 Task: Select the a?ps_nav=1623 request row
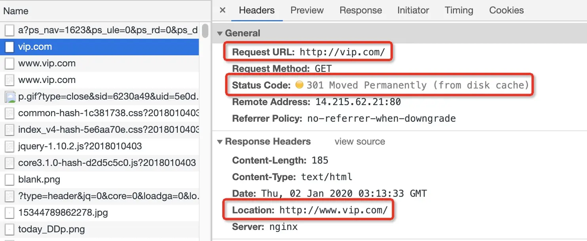(99, 30)
